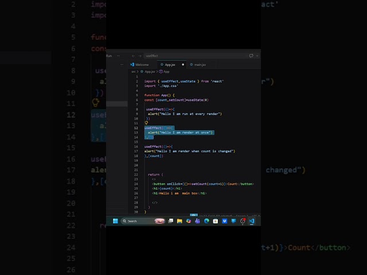Open Task View on the taskbar

(171, 221)
